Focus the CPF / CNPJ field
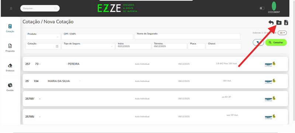The width and height of the screenshot is (295, 133). (x=97, y=37)
